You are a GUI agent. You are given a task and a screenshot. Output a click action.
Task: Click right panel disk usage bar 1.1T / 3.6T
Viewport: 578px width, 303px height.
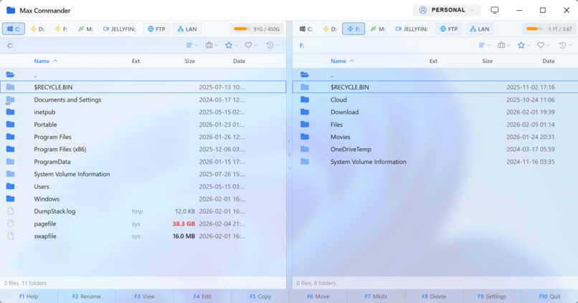[549, 29]
